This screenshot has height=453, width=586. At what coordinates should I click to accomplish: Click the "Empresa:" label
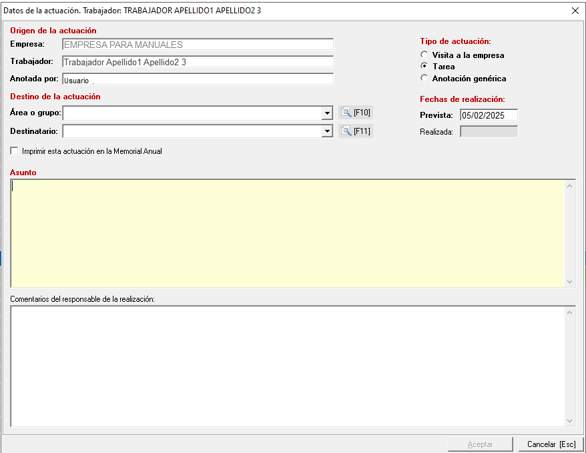27,44
